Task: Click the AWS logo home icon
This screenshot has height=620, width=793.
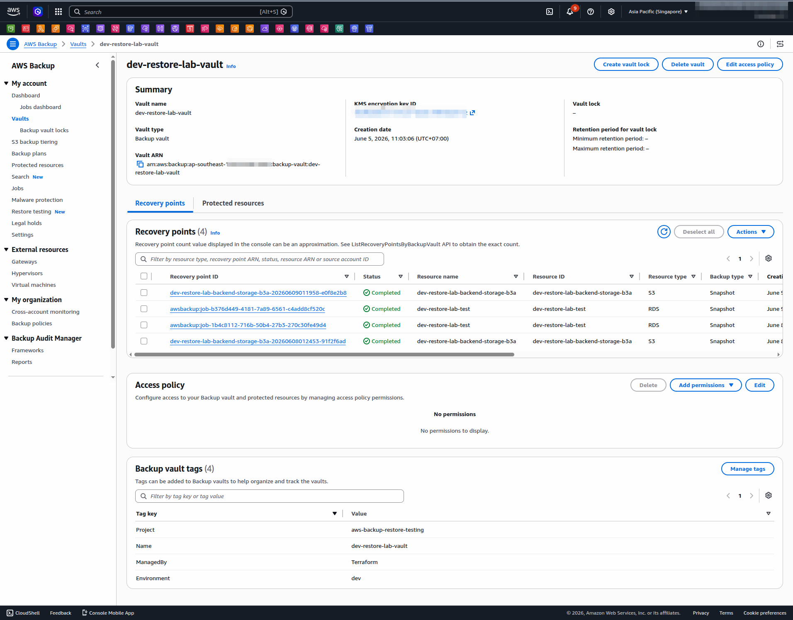Action: click(x=13, y=12)
